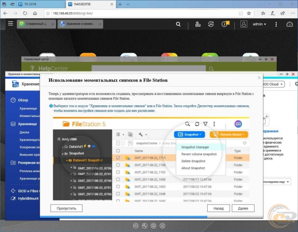Click the browser Back arrow

(5, 14)
